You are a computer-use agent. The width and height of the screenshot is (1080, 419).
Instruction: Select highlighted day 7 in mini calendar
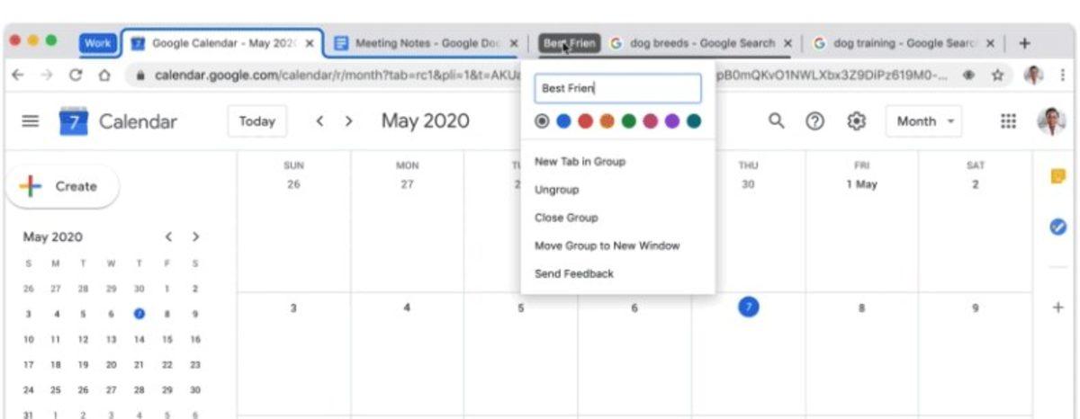pos(139,314)
